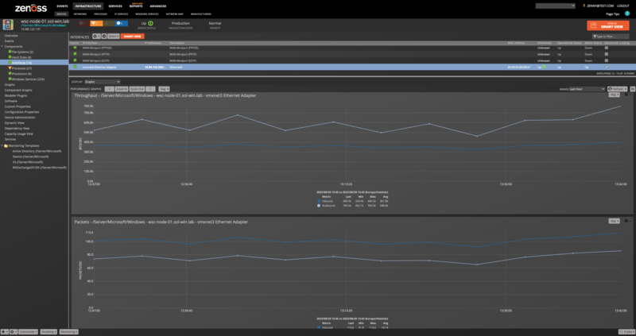Open the Range Last Hour dropdown

coord(587,89)
